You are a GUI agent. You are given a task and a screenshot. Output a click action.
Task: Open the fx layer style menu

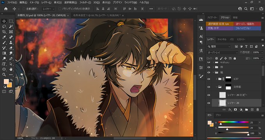point(230,109)
